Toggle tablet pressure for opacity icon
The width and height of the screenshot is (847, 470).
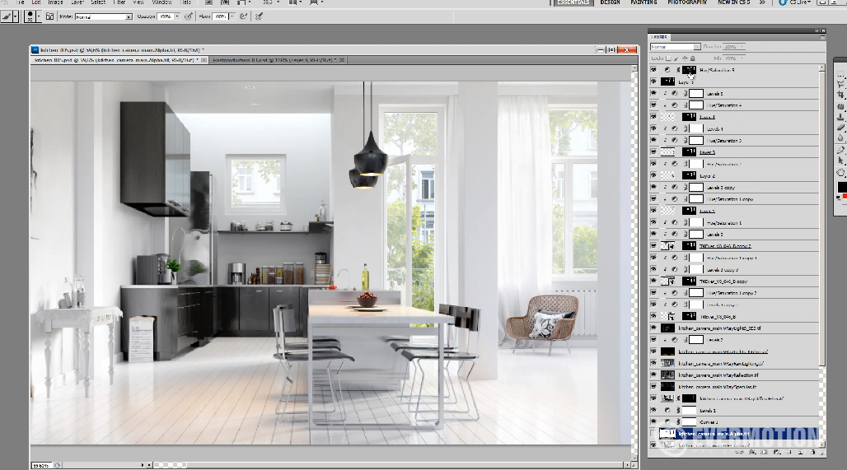(x=188, y=16)
